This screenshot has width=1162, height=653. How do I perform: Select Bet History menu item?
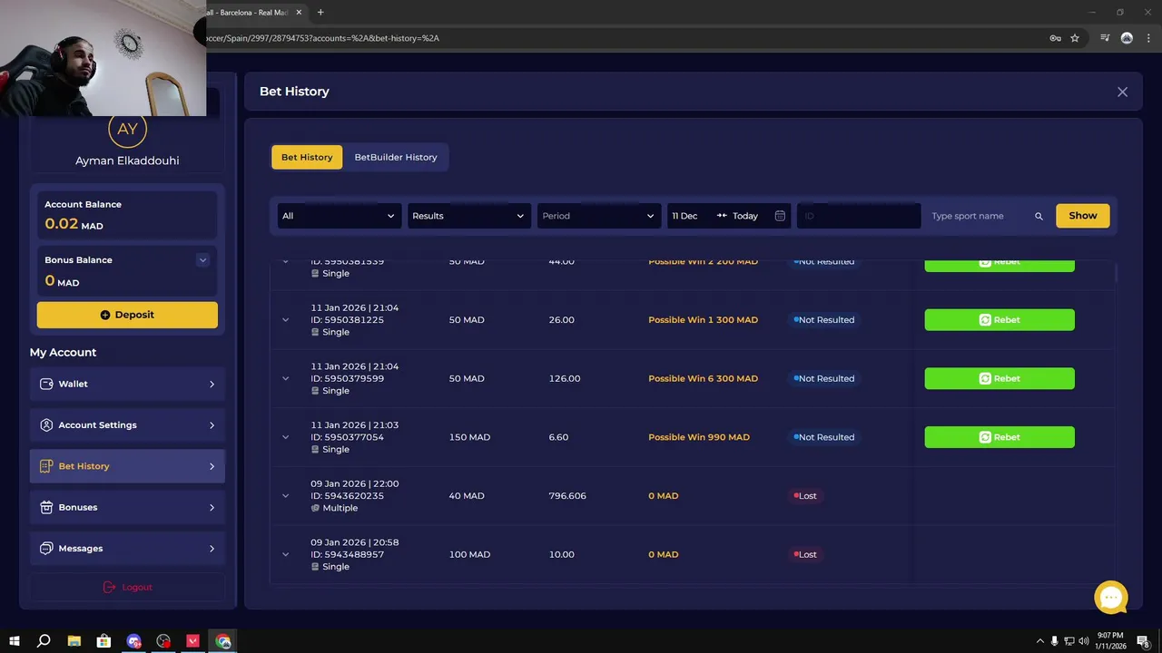pyautogui.click(x=127, y=466)
